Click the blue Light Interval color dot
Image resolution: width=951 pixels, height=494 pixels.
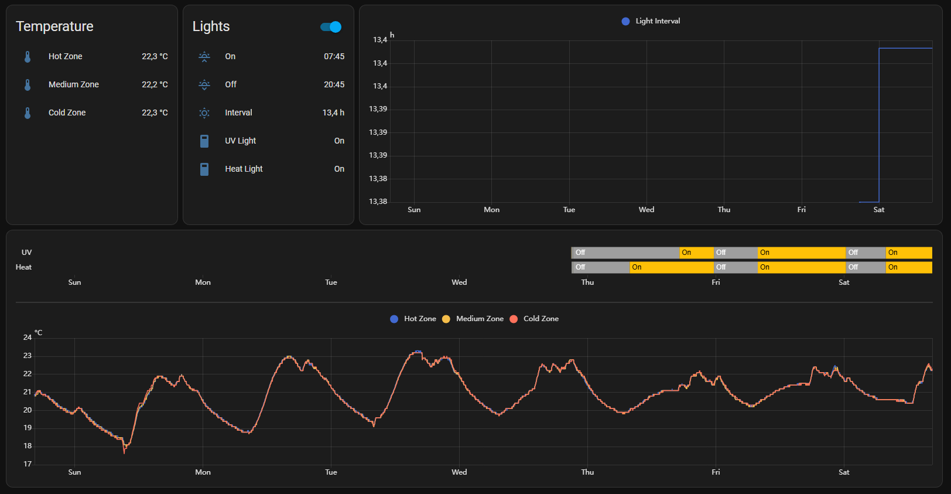[x=625, y=21]
